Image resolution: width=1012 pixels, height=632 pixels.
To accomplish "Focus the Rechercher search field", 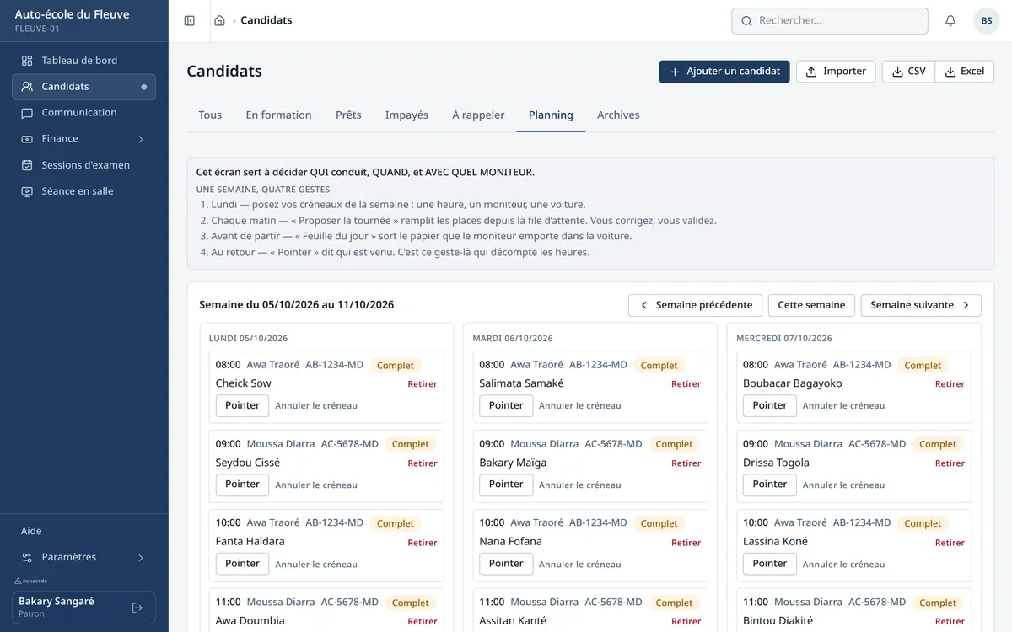I will [830, 21].
